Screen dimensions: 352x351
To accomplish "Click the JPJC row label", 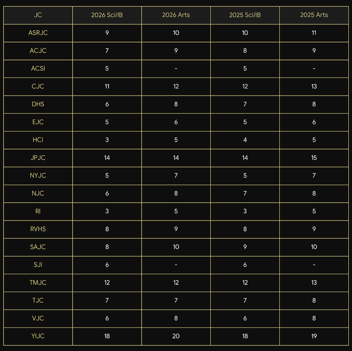I will [x=38, y=158].
